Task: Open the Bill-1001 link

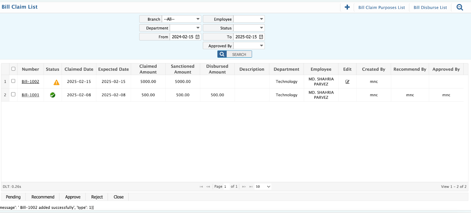Action: coord(30,95)
